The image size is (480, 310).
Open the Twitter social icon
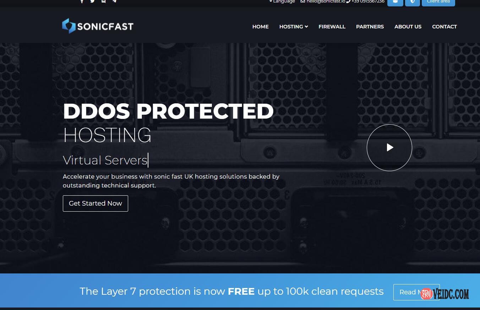(92, 1)
